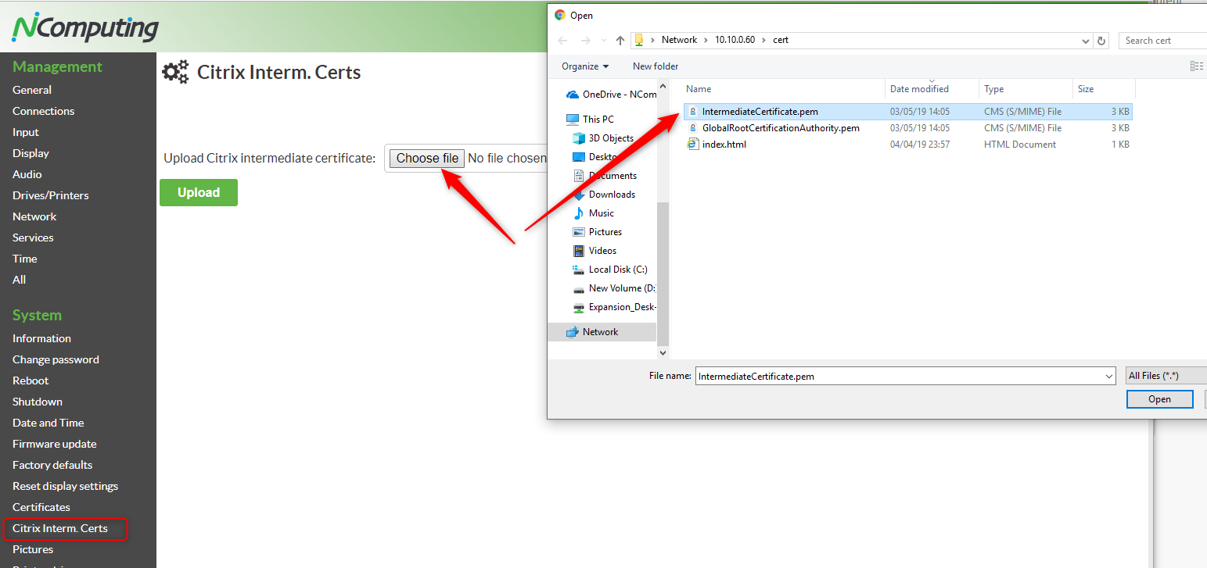This screenshot has width=1207, height=568.
Task: Click the File name text field
Action: [x=899, y=377]
